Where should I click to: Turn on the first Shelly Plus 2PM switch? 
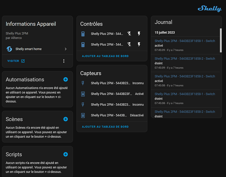click(139, 34)
